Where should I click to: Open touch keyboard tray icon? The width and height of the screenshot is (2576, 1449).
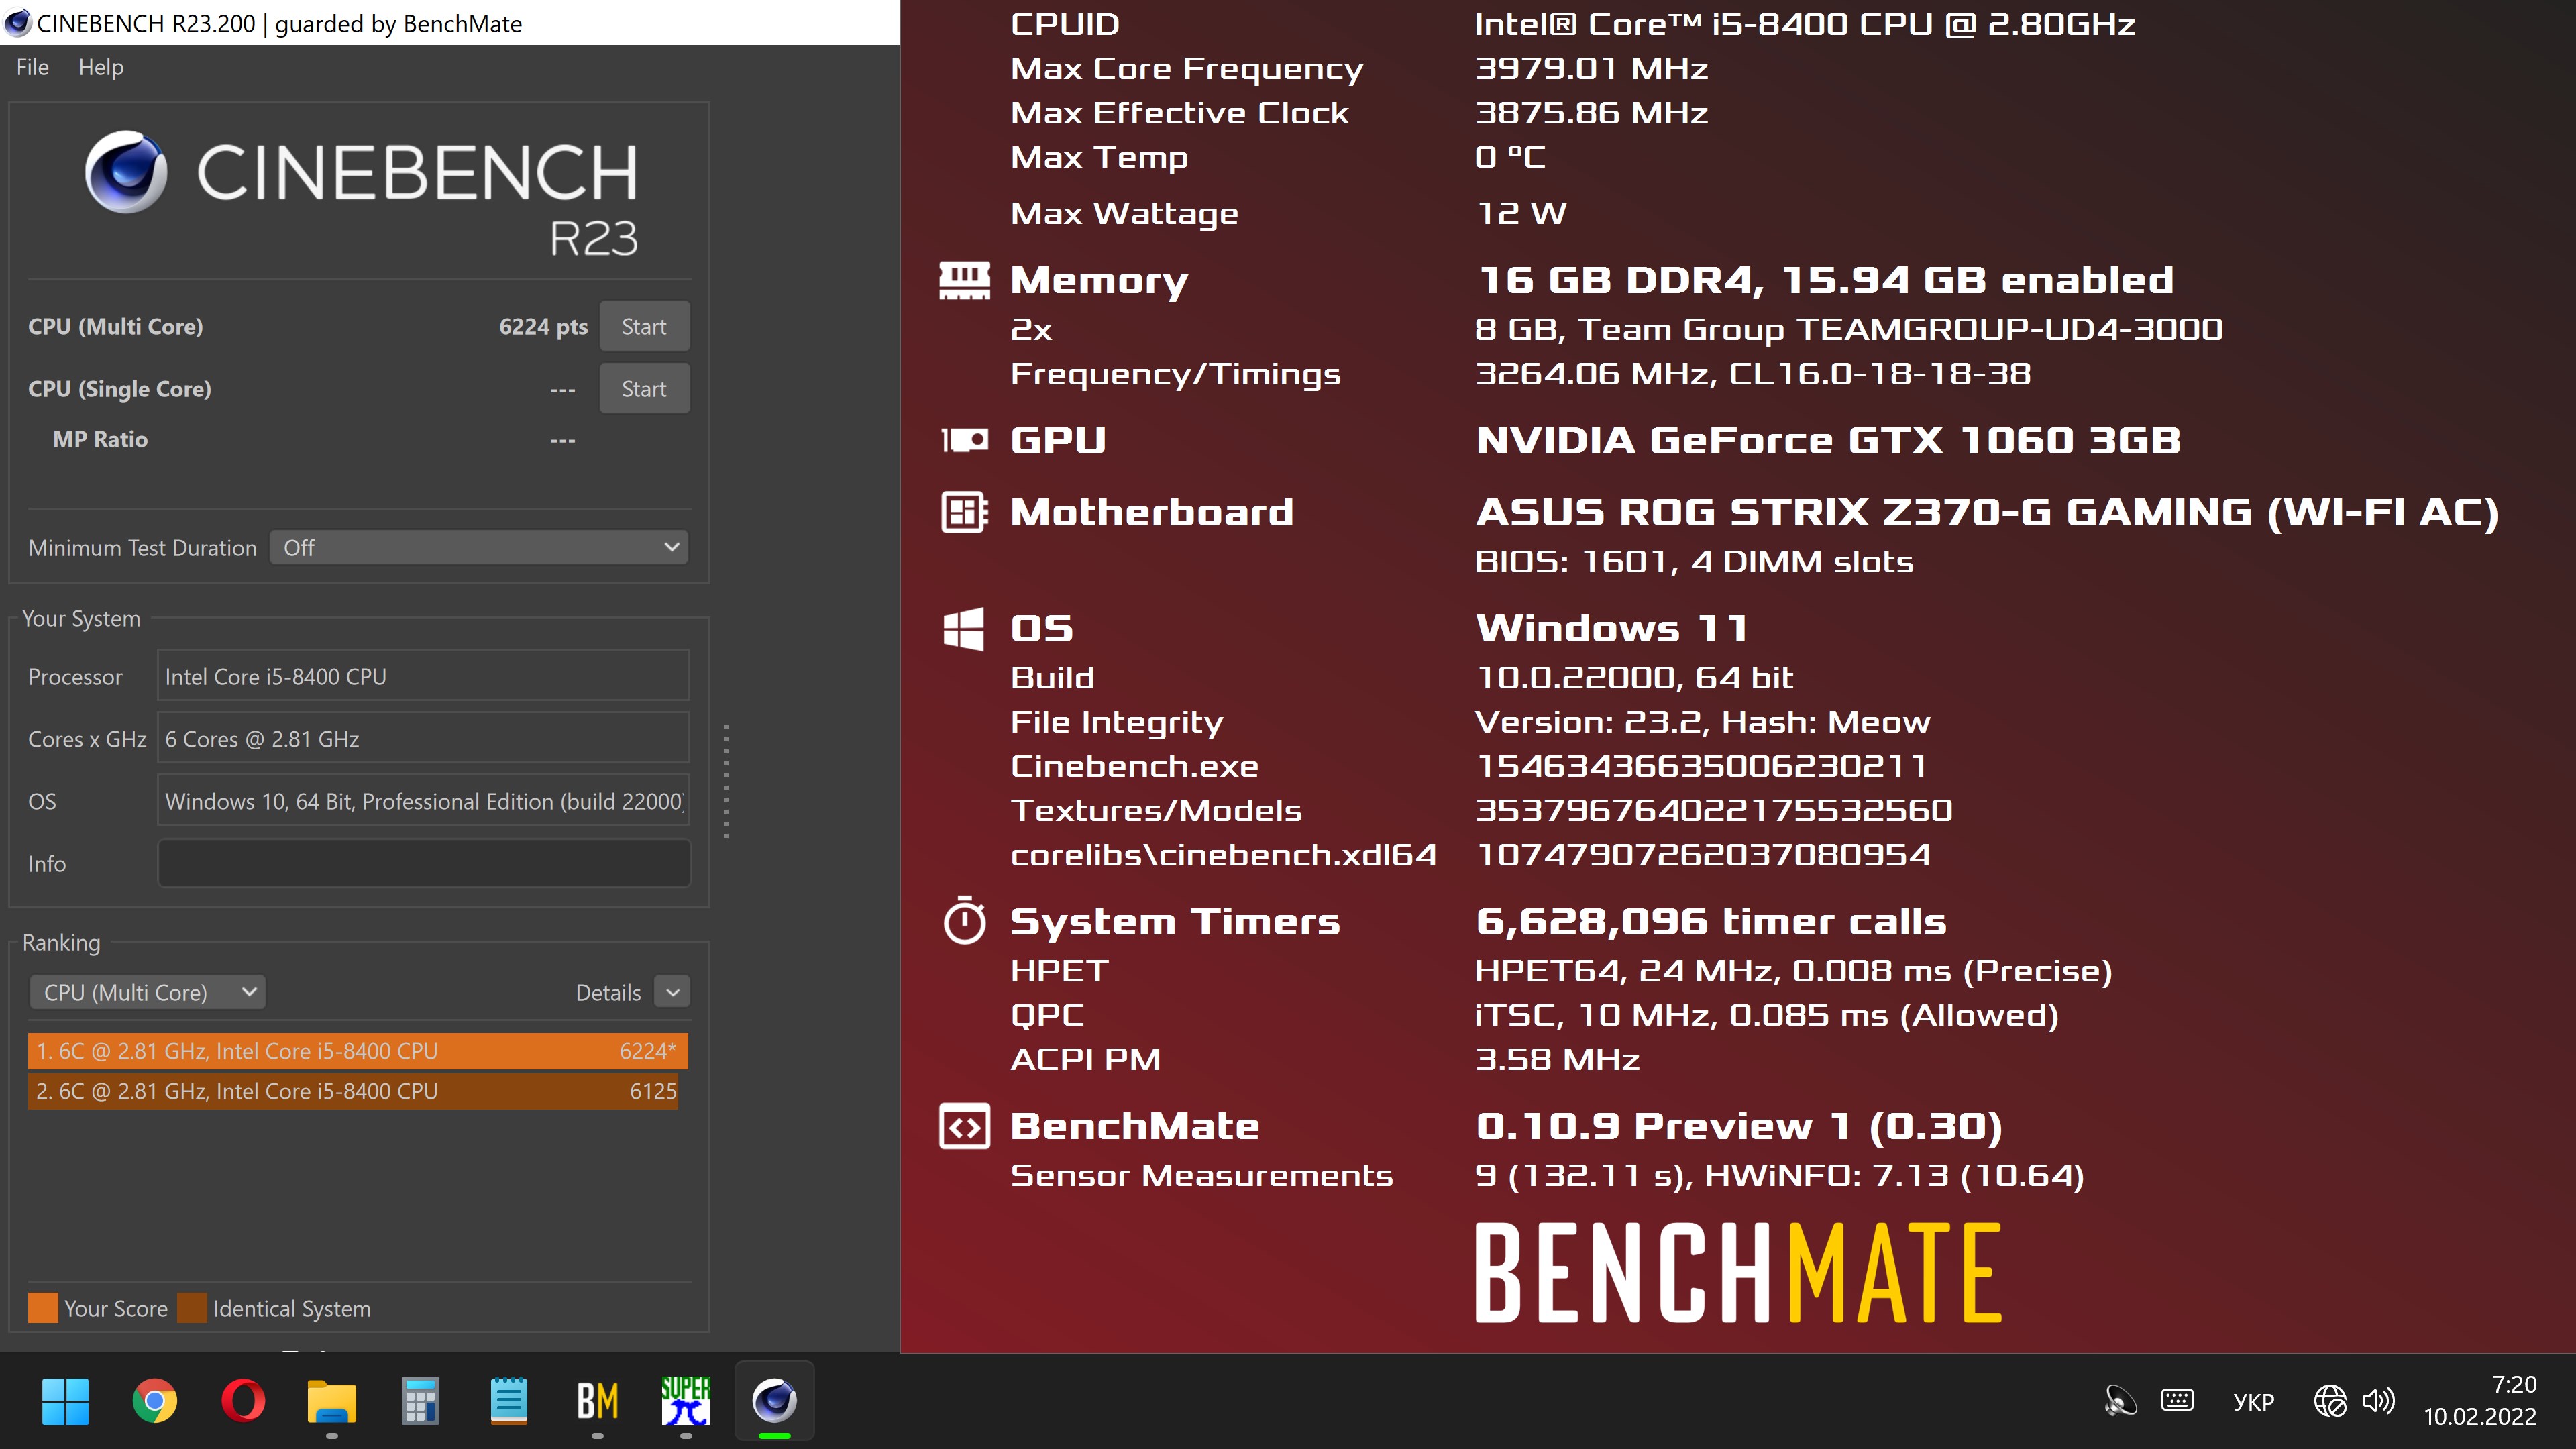click(x=2177, y=1400)
